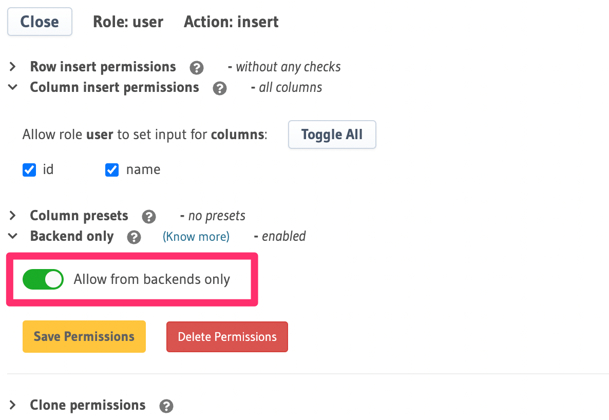Expand the Column presets section
The image size is (609, 420).
tap(12, 216)
